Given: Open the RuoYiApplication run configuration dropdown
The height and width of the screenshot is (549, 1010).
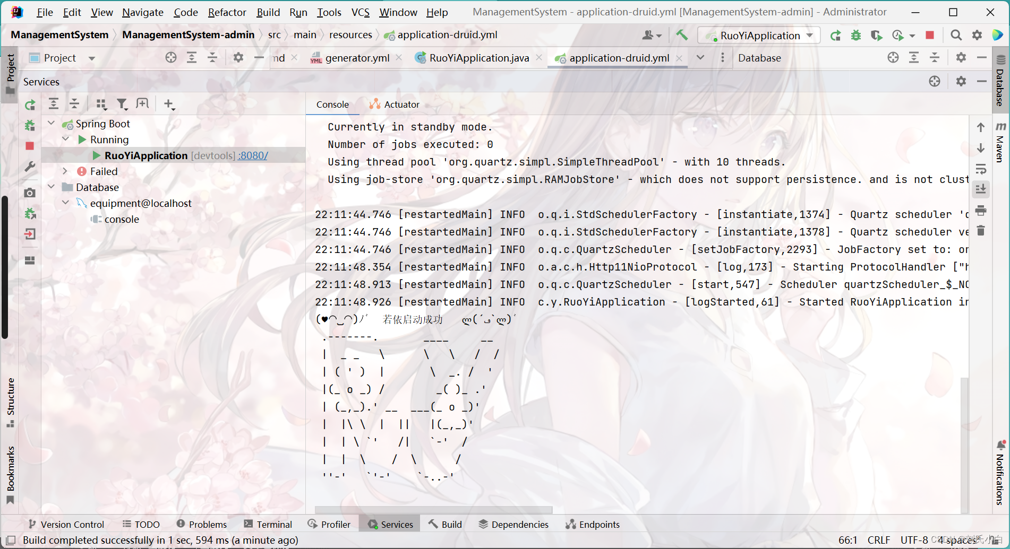Looking at the screenshot, I should [759, 36].
